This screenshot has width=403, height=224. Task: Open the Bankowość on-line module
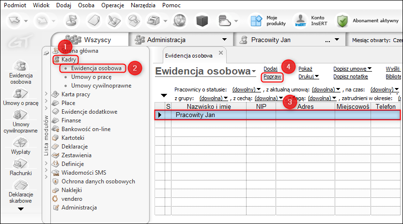pyautogui.click(x=86, y=129)
